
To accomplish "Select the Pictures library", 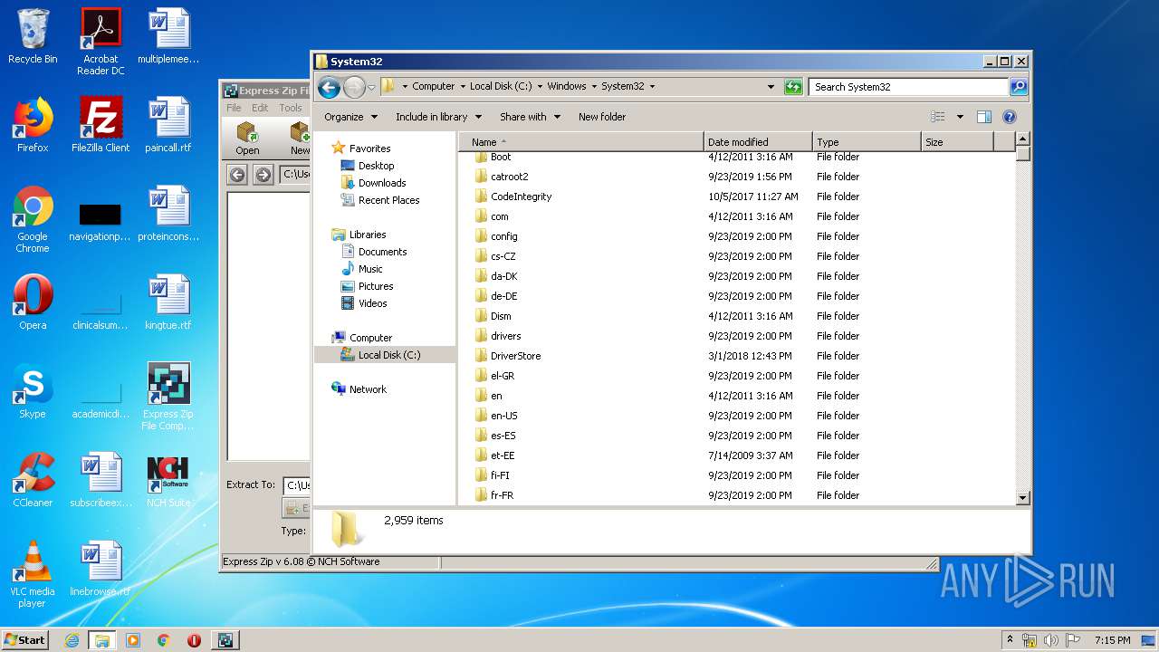I will 375,286.
